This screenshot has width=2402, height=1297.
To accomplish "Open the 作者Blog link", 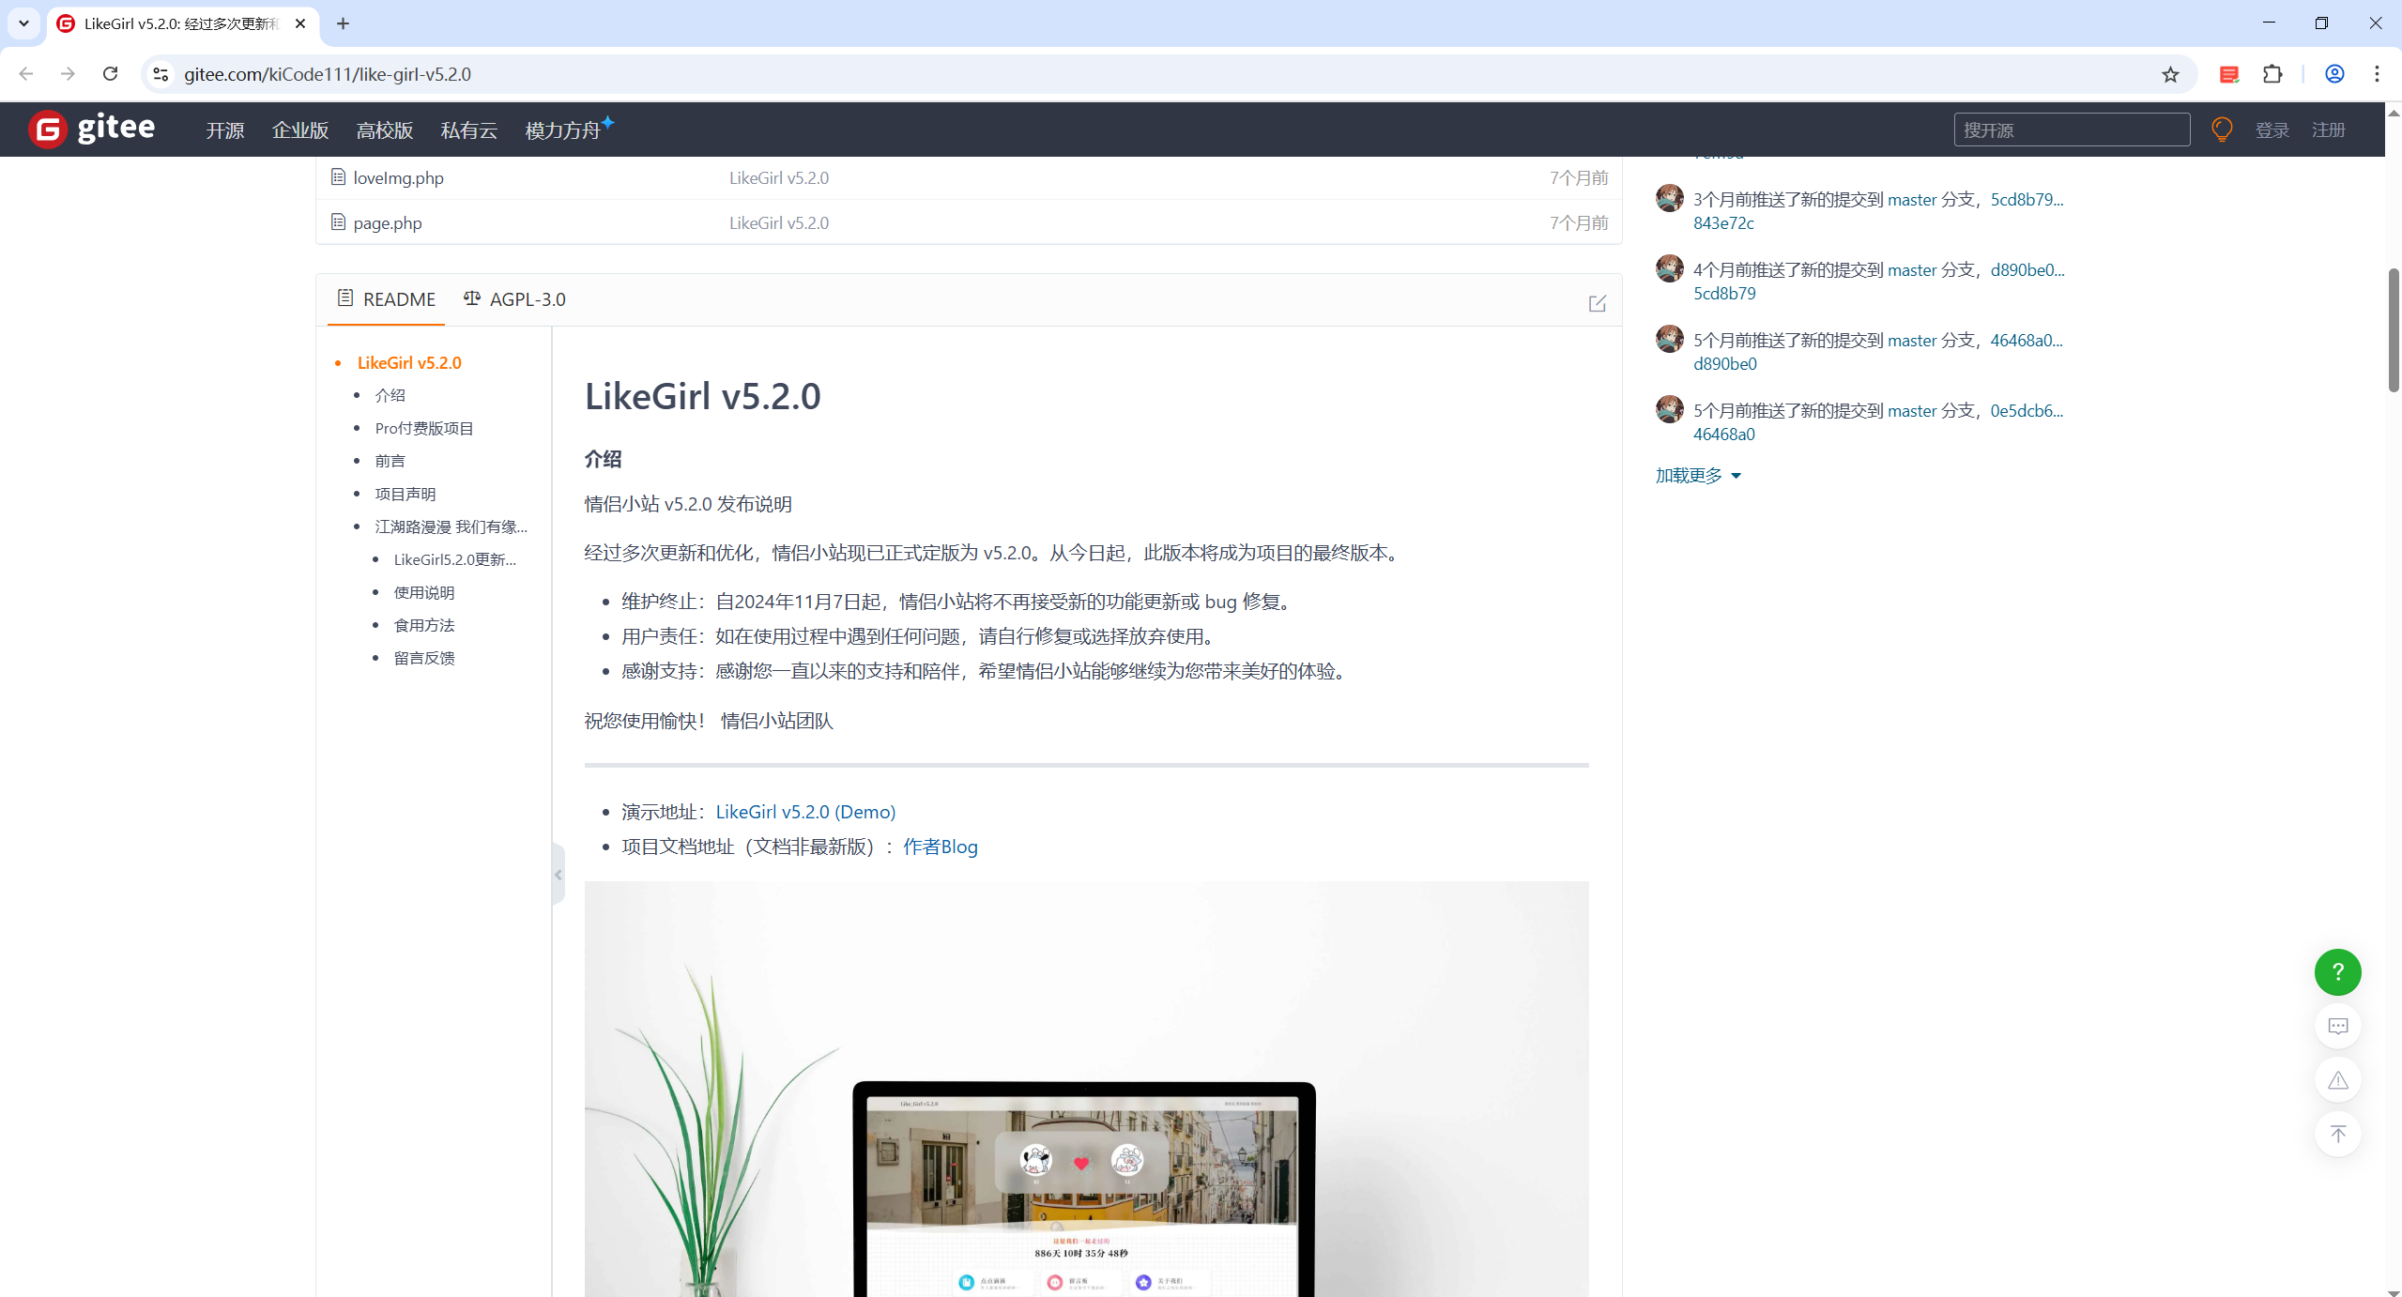I will coord(941,846).
